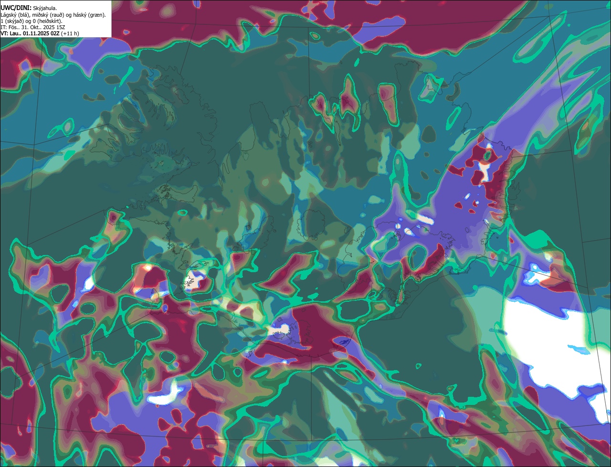Click the '1 (skýjað) og 0 (heiðskírt).' line
This screenshot has height=467, width=611.
32,21
